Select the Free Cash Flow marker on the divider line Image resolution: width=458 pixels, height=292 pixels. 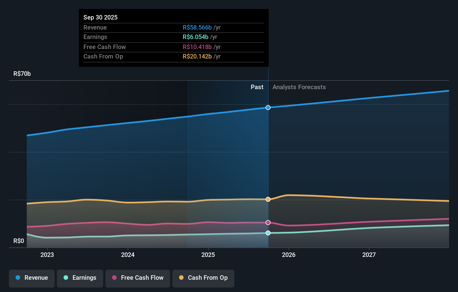(x=268, y=222)
